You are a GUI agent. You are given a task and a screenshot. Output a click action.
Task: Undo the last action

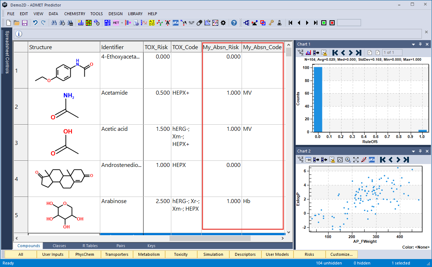35,23
